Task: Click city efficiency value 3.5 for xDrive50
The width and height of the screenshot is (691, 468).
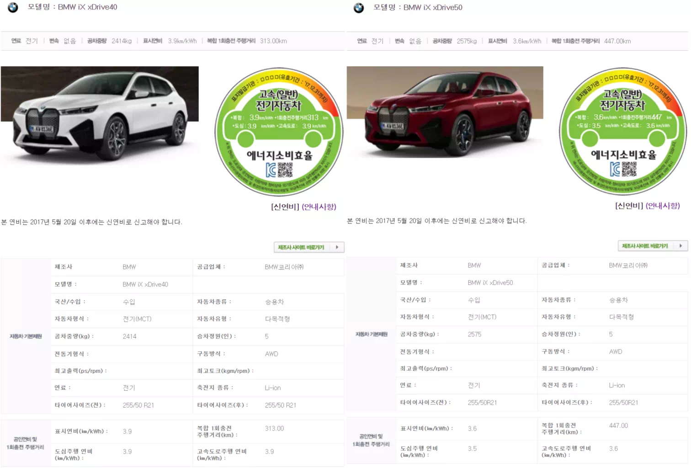Action: coord(472,449)
